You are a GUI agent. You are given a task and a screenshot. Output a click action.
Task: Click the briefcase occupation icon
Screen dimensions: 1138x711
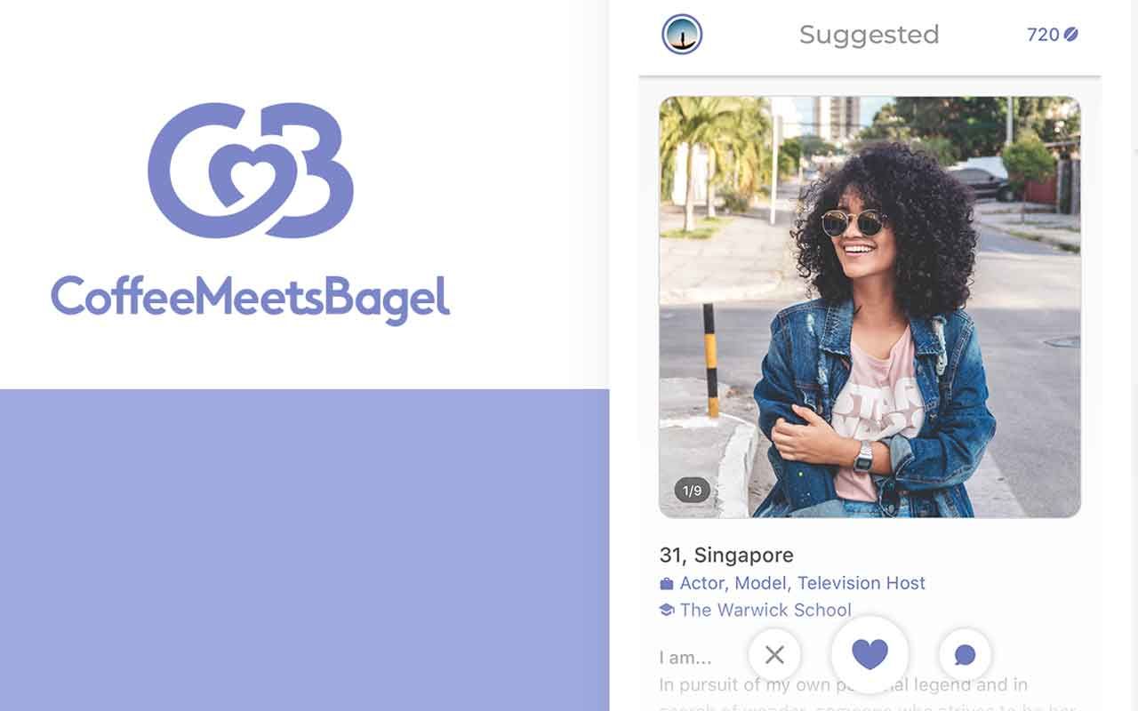click(667, 584)
